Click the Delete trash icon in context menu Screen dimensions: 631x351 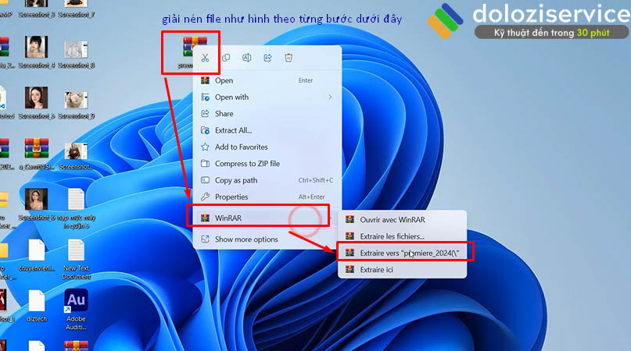[x=289, y=58]
